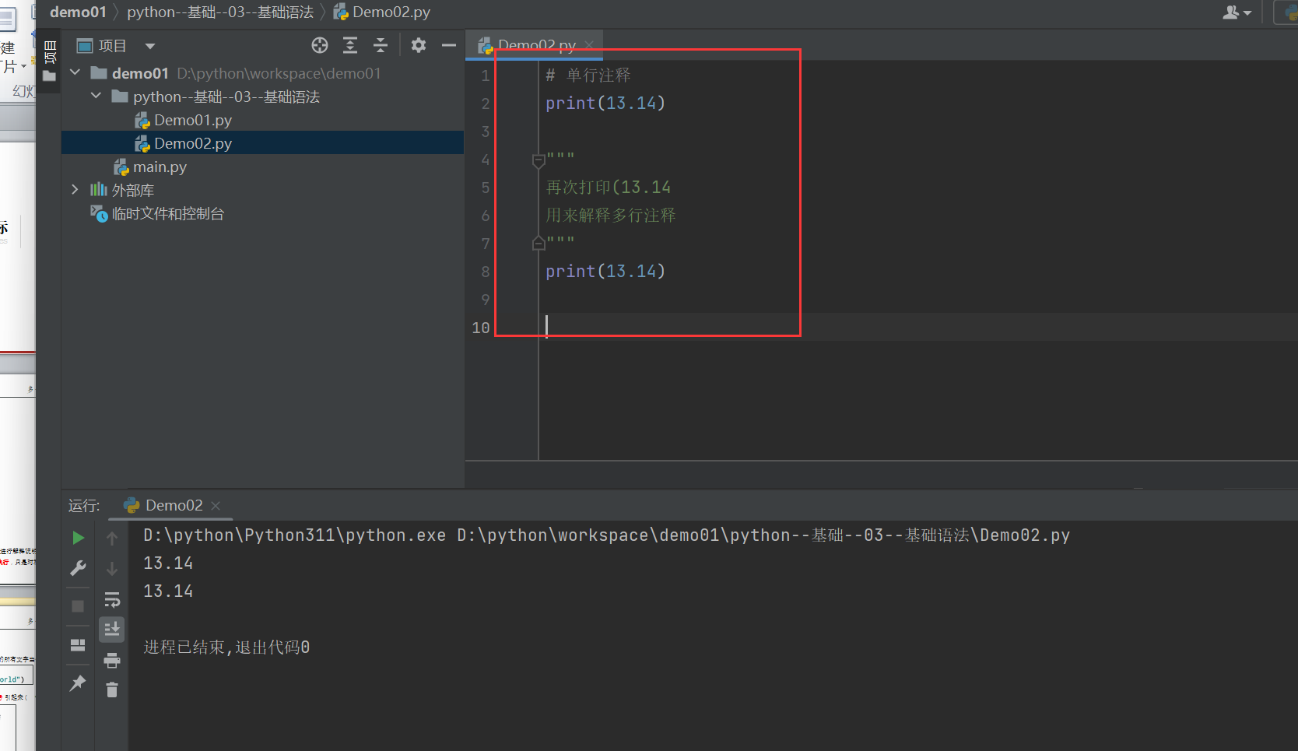Click 进程已结束,退出代码0 message
This screenshot has width=1298, height=751.
point(226,647)
